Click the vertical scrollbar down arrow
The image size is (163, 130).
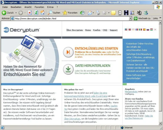[160, 123]
